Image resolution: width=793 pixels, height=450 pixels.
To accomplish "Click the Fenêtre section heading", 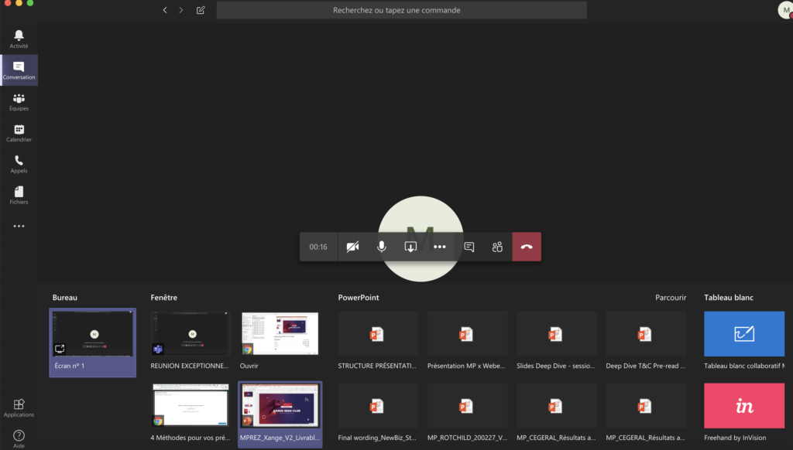I will click(x=164, y=298).
